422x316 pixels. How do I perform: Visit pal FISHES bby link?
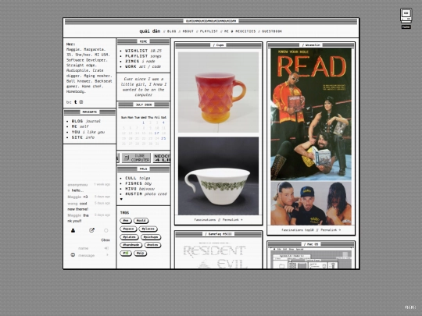pos(138,183)
